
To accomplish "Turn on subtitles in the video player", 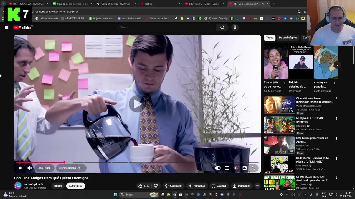I will pos(227,168).
